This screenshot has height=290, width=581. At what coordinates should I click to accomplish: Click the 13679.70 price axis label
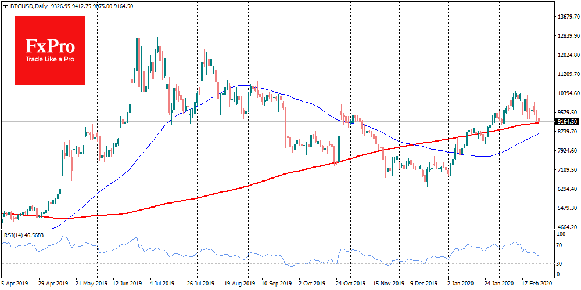[x=567, y=16]
